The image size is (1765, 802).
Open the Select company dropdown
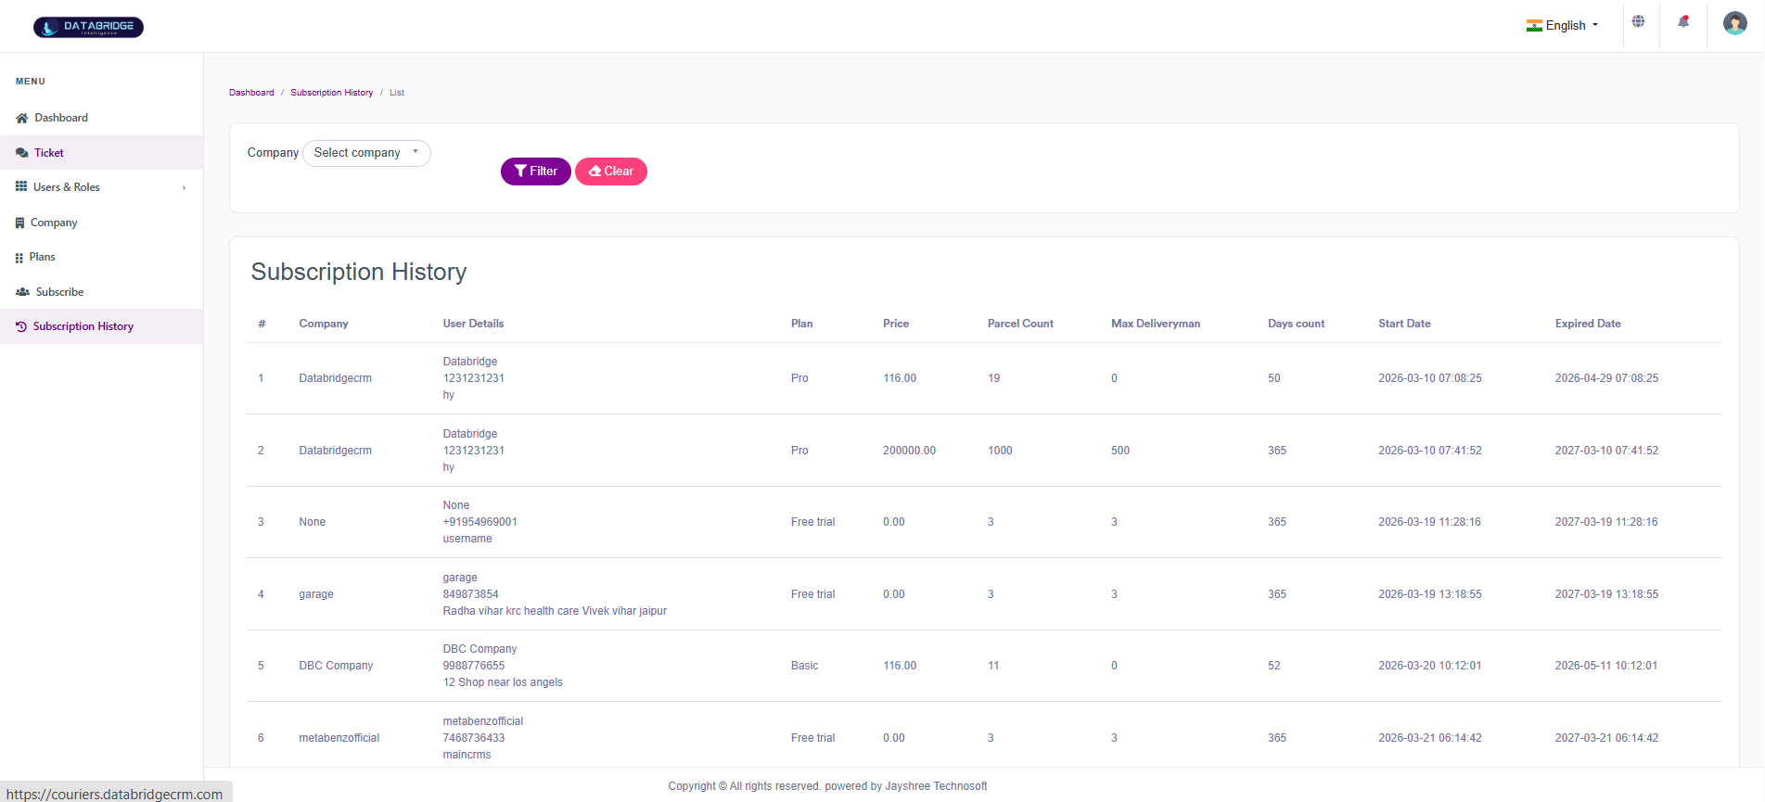click(x=366, y=153)
